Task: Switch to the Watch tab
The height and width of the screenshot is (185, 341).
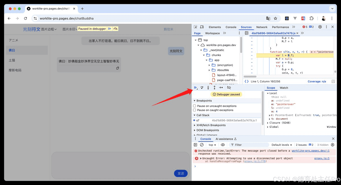Action: pyautogui.click(x=284, y=88)
